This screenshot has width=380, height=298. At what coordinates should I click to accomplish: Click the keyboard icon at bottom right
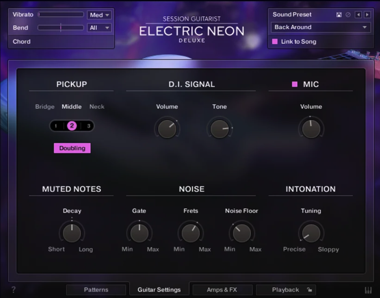368,290
